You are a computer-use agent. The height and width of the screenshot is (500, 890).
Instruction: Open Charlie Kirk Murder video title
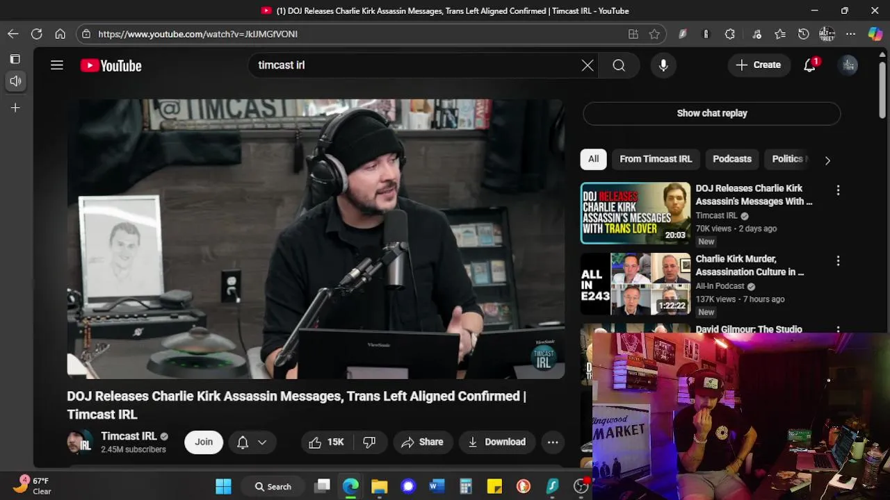(x=750, y=265)
